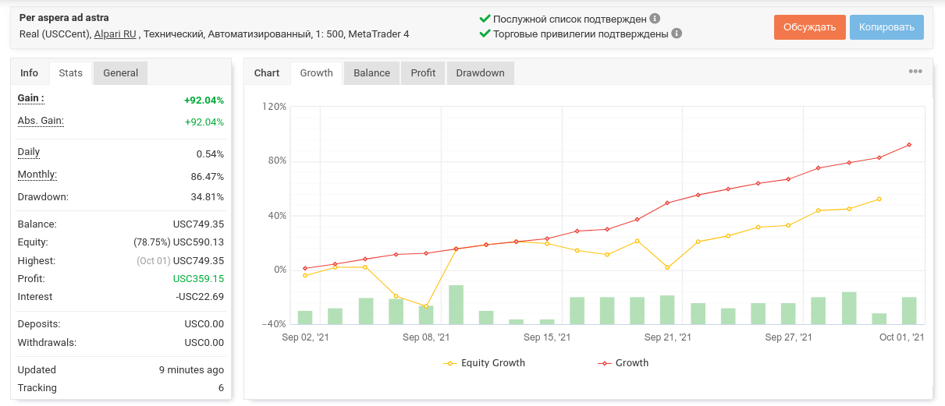Show the Profit chart tab
This screenshot has height=406, width=945.
click(423, 73)
